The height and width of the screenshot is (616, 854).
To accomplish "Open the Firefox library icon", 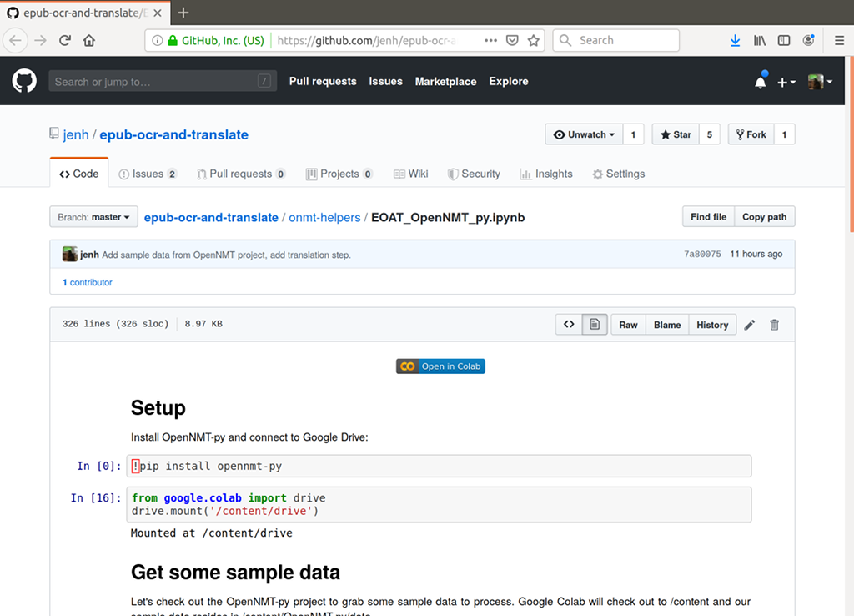I will [760, 40].
